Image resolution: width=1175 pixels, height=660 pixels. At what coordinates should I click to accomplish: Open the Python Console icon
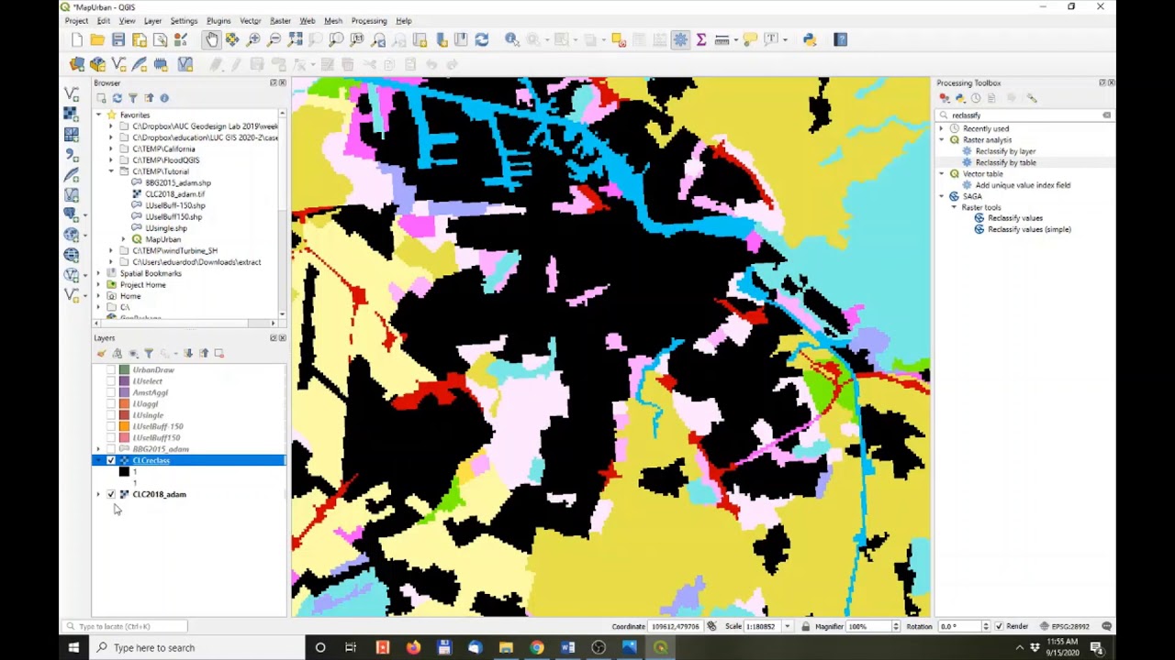point(810,39)
